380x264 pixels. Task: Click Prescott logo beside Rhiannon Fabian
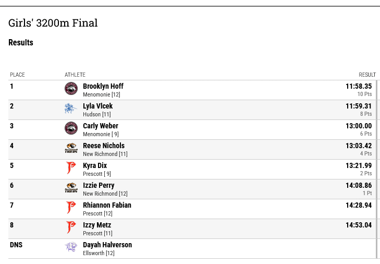click(71, 208)
